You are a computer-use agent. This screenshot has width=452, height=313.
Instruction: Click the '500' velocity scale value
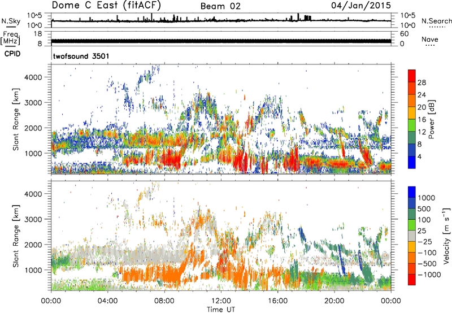pos(424,208)
